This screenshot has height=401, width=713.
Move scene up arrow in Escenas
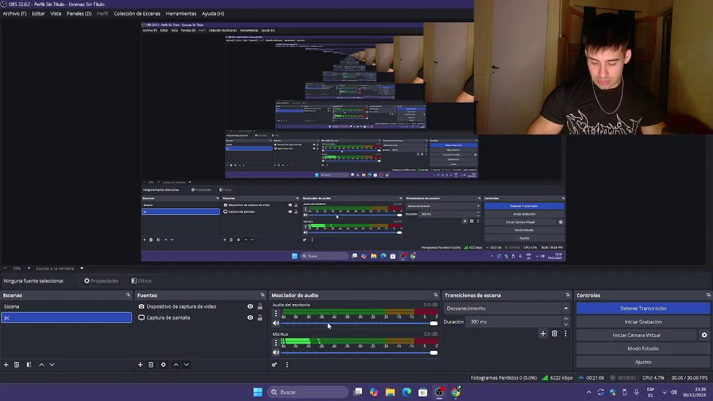(x=41, y=365)
